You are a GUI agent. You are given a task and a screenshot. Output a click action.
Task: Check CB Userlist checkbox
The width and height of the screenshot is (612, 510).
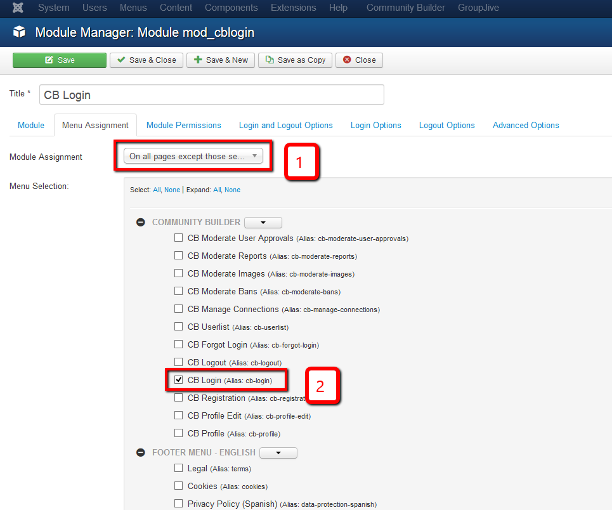pyautogui.click(x=178, y=327)
